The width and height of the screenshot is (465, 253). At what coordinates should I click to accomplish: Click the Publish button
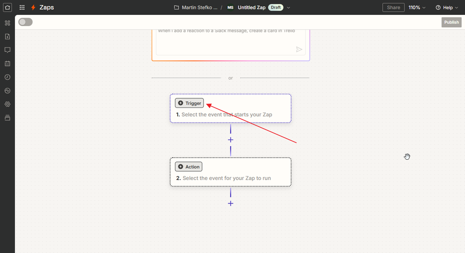tap(452, 22)
